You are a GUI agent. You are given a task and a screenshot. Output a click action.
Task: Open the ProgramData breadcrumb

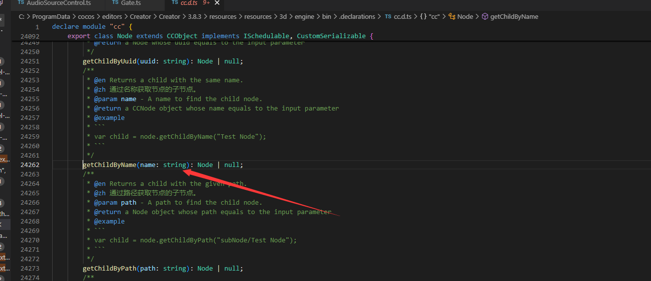(x=51, y=16)
